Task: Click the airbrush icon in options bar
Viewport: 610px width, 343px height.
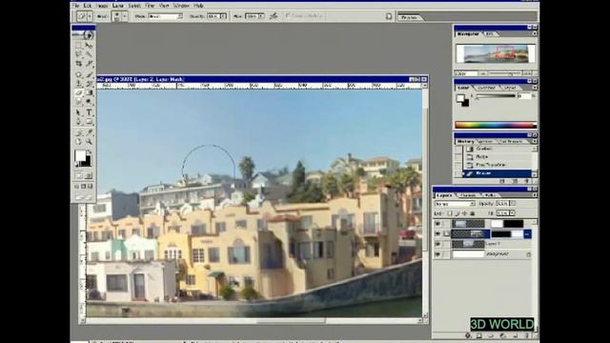Action: point(274,16)
